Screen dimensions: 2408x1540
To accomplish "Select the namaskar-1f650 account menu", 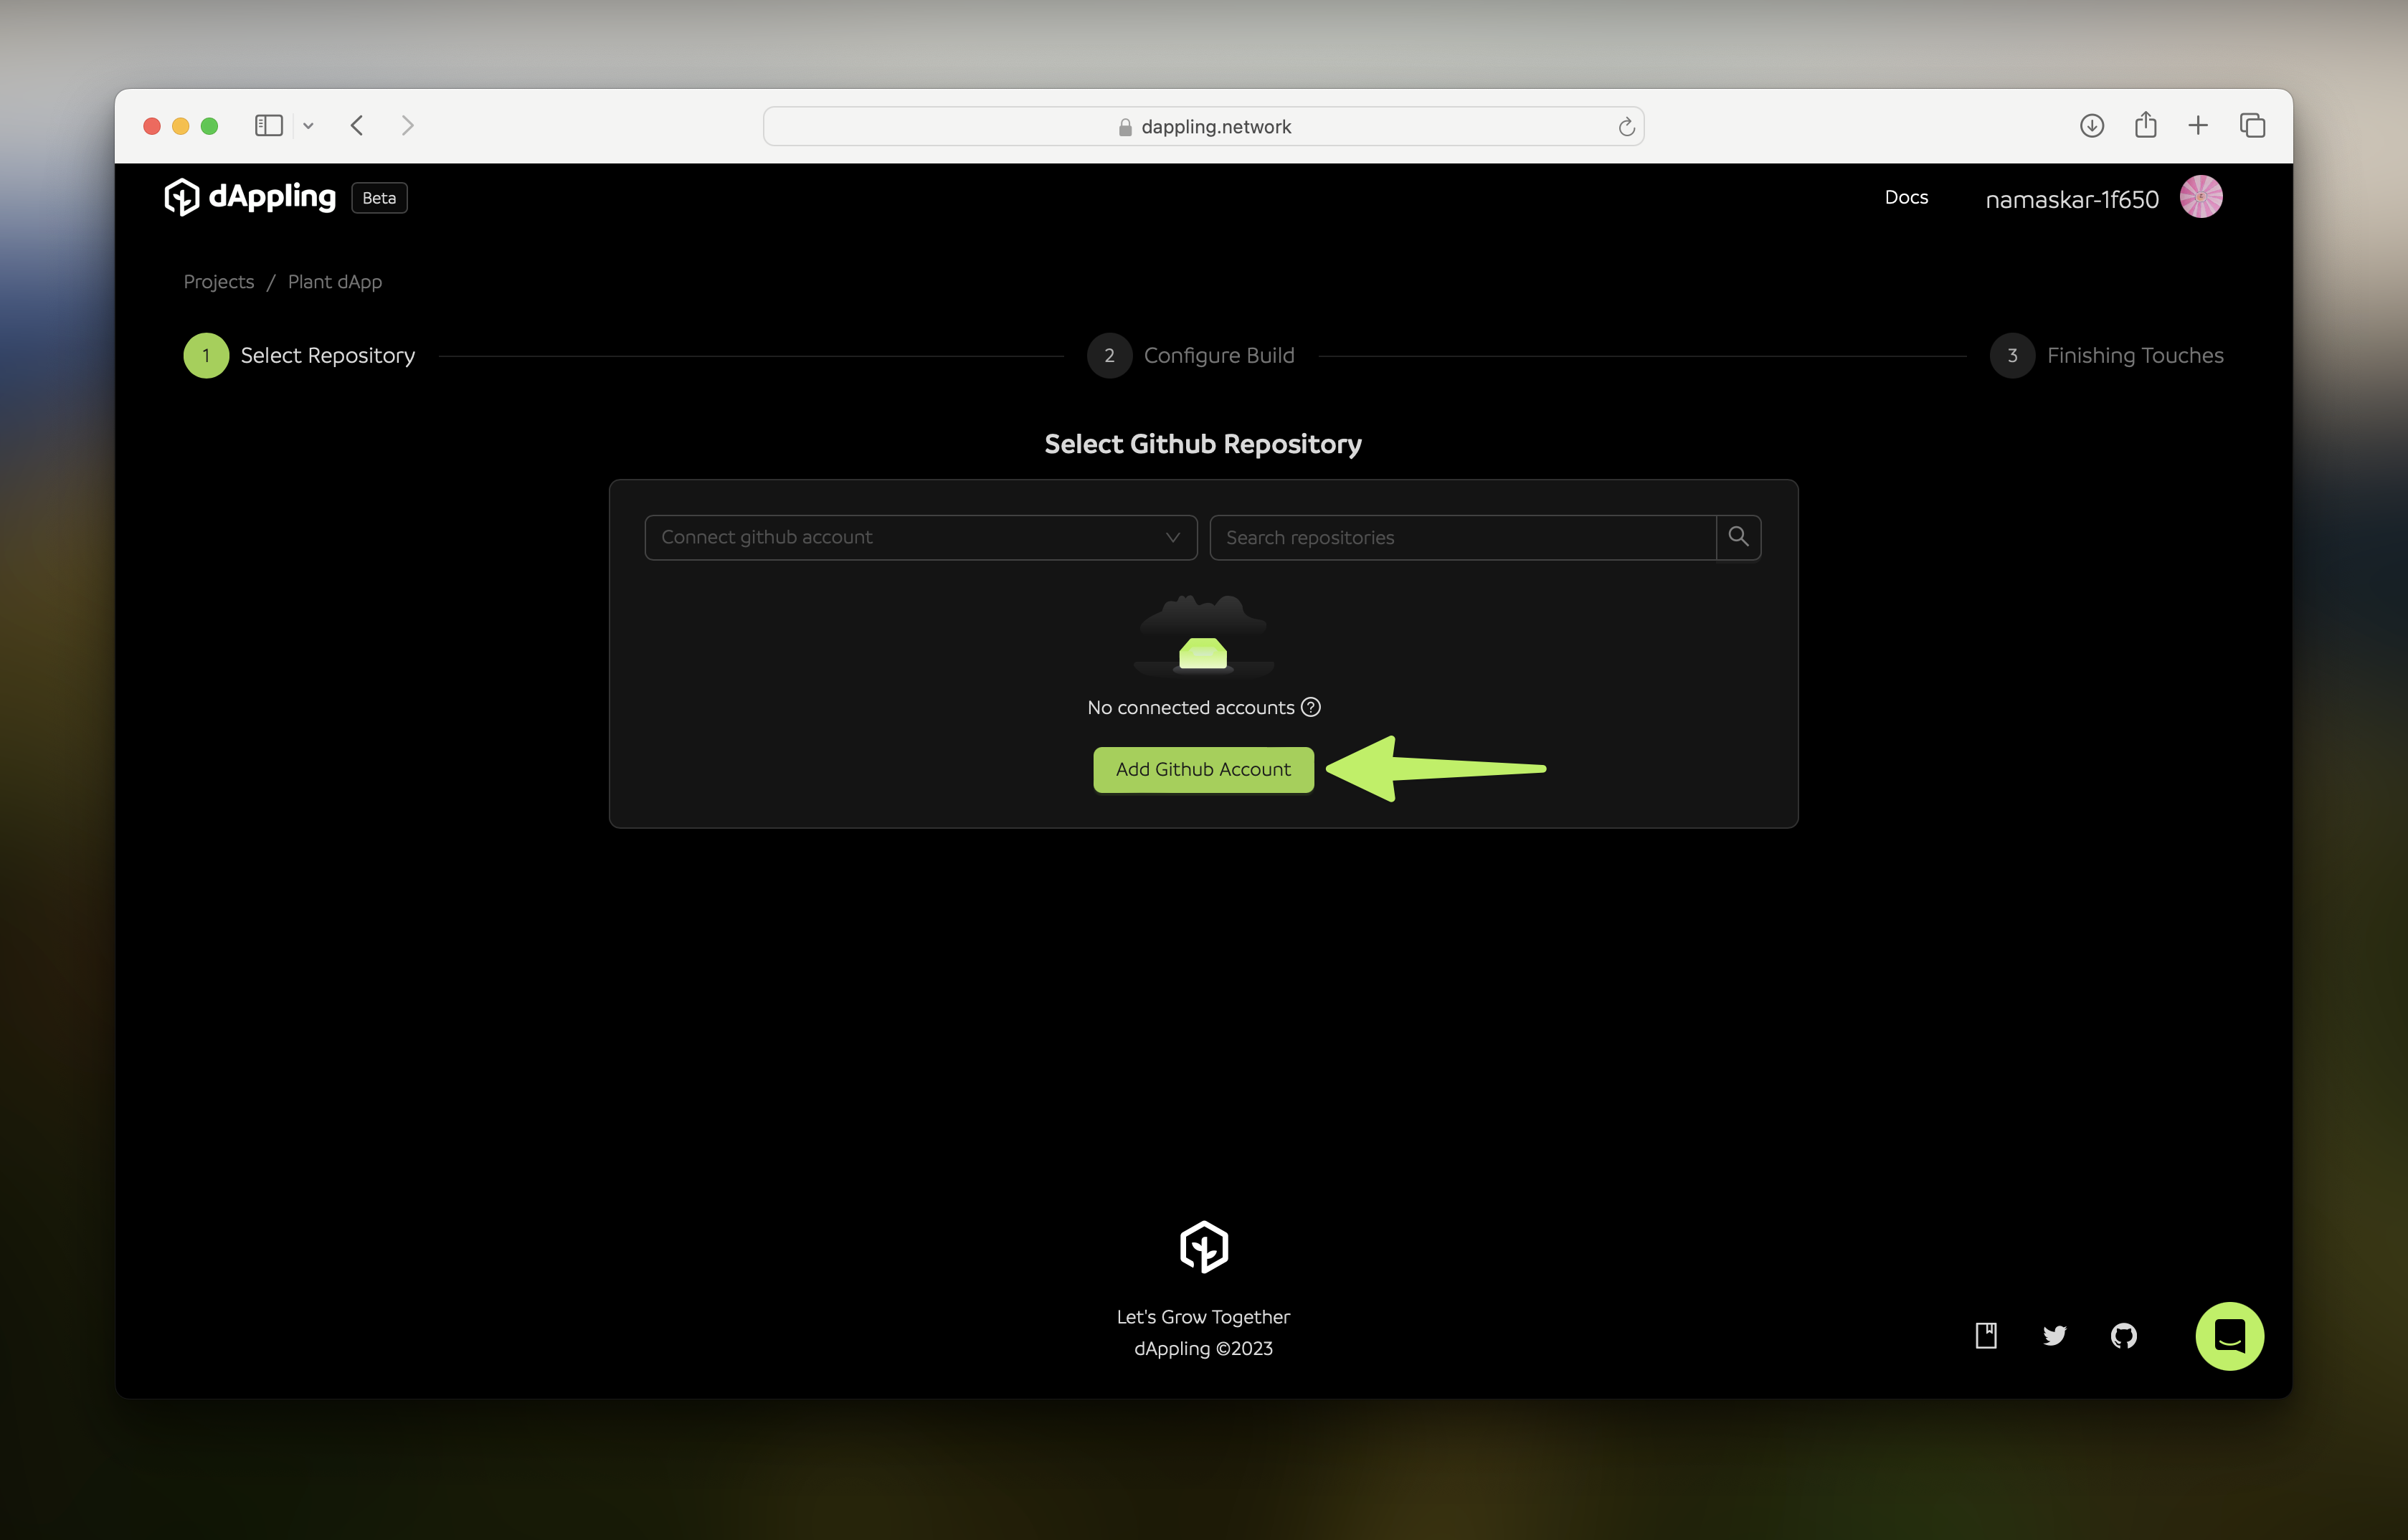I will click(x=2103, y=196).
